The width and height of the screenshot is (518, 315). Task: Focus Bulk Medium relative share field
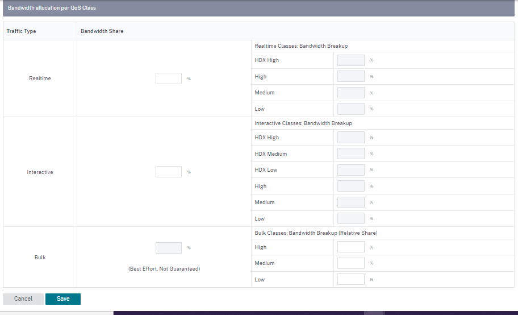[351, 263]
